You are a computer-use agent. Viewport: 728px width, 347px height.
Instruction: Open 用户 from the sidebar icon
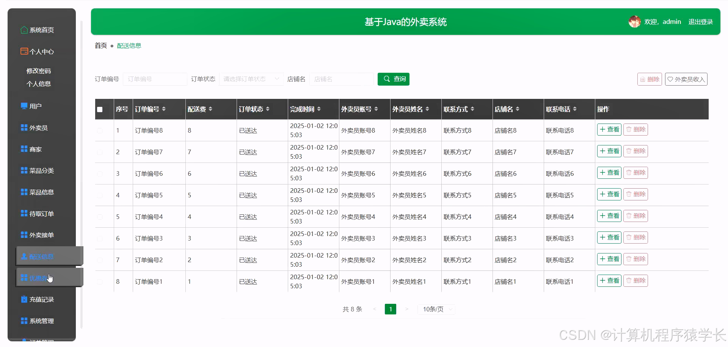(x=23, y=106)
